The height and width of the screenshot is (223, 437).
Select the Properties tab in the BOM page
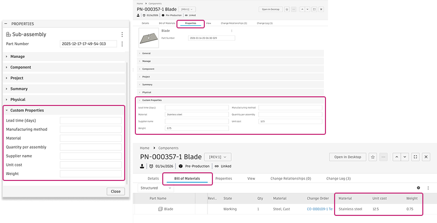coord(224,178)
